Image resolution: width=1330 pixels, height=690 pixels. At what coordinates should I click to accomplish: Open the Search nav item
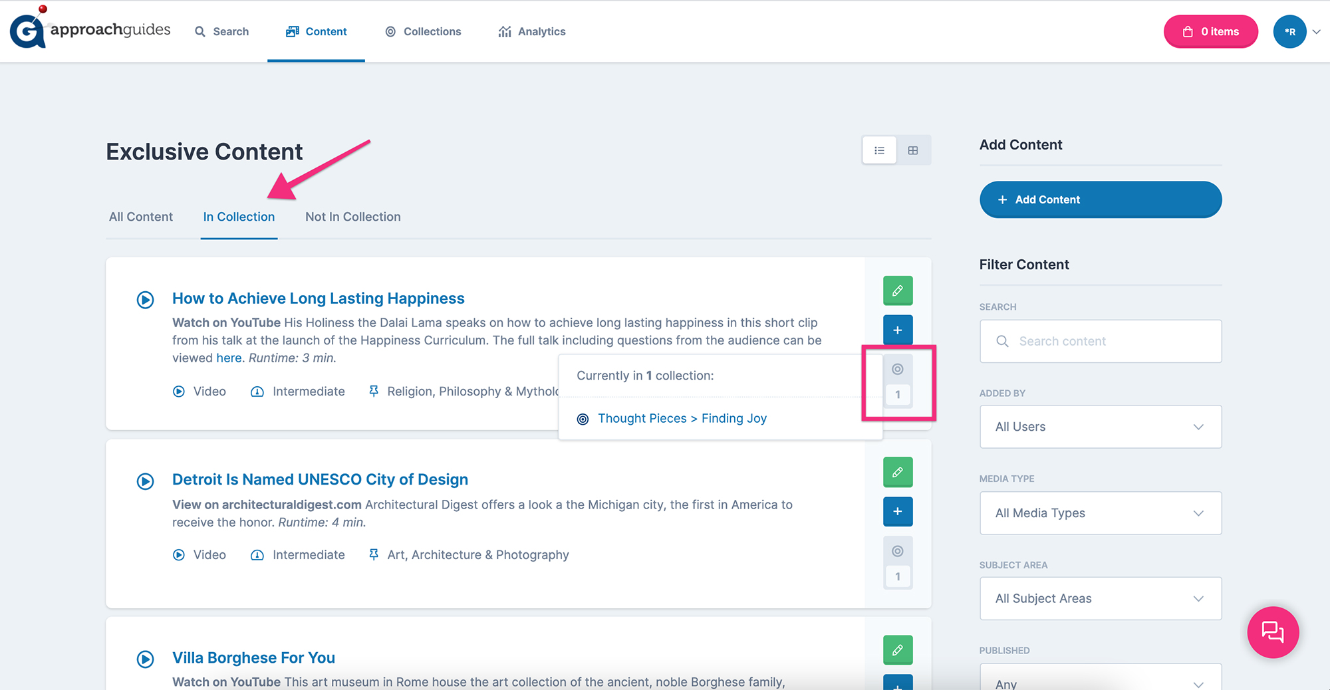(221, 31)
